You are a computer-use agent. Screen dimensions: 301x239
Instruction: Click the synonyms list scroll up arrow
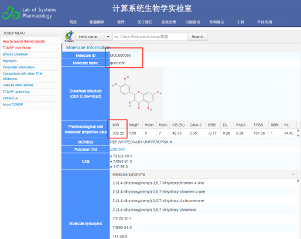pyautogui.click(x=298, y=181)
